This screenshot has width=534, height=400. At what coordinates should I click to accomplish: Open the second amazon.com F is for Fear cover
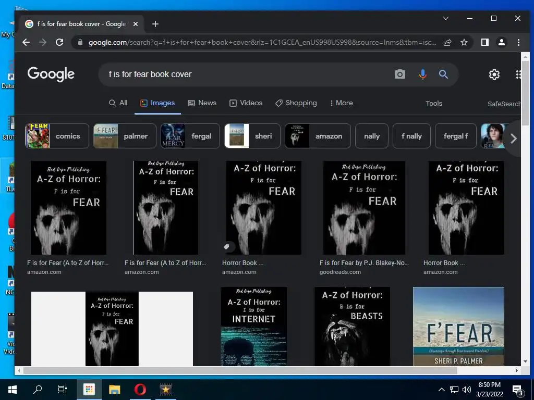tap(166, 208)
